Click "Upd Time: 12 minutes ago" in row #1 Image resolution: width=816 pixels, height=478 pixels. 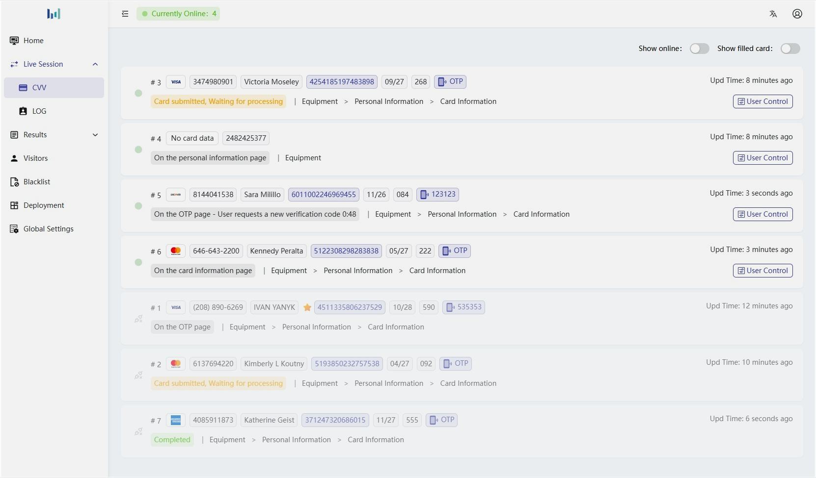point(749,306)
